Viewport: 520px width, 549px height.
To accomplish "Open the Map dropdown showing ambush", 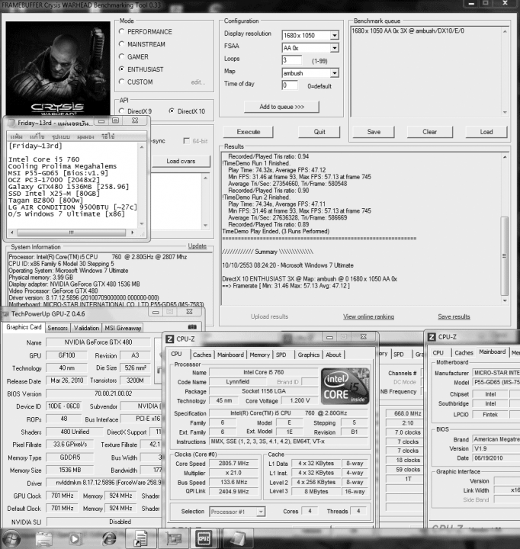I will [335, 73].
